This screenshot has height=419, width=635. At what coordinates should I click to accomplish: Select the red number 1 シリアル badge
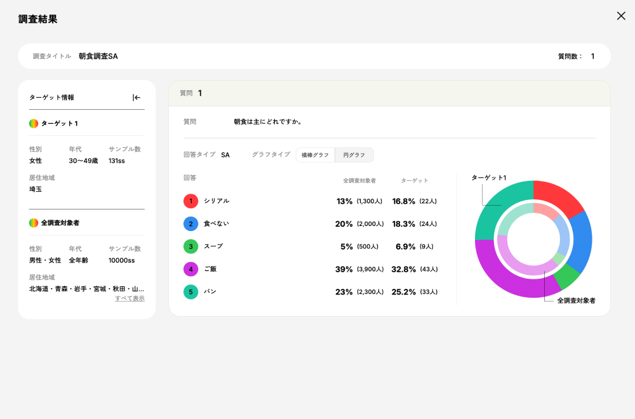click(x=190, y=201)
